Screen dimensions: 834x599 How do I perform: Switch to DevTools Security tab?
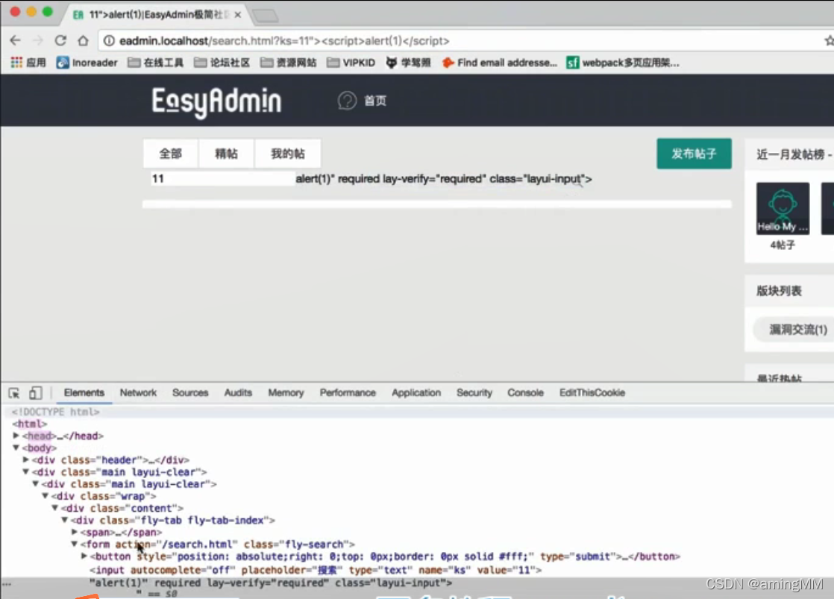click(474, 392)
